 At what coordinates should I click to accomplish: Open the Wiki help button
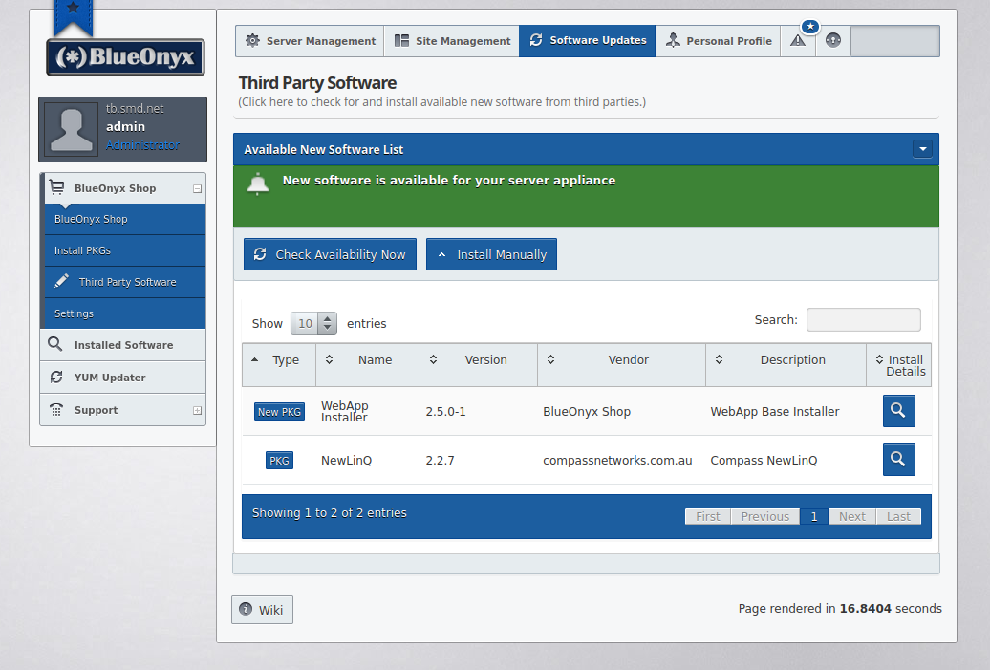(262, 610)
